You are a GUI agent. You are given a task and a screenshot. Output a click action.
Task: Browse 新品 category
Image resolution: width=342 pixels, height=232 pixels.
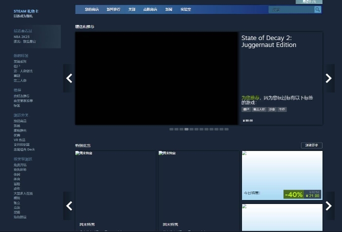pyautogui.click(x=17, y=126)
